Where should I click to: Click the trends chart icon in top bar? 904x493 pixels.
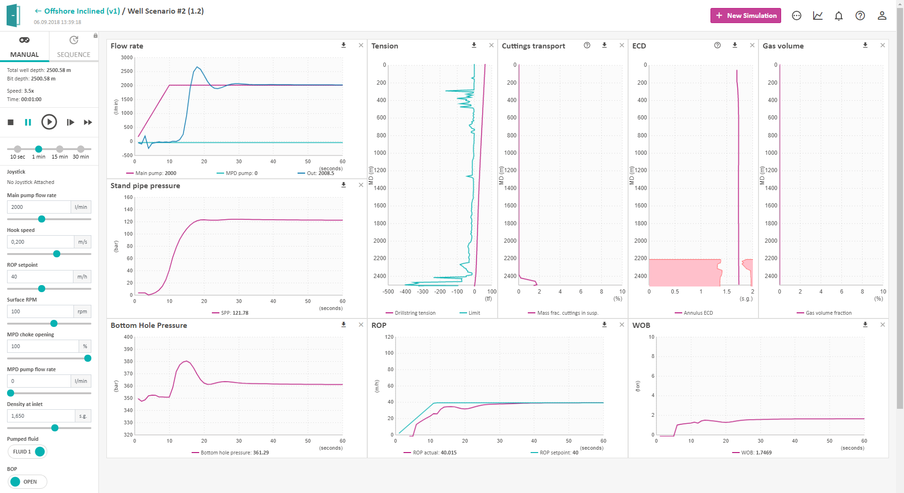[x=818, y=16]
